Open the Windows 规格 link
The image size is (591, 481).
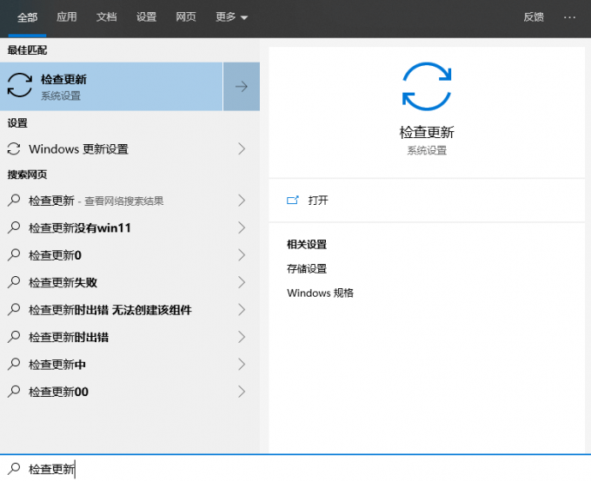[320, 293]
